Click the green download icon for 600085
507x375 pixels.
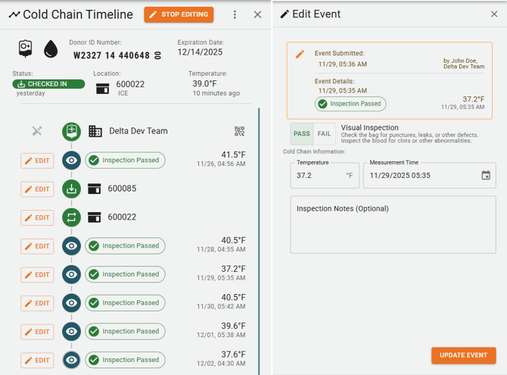click(71, 189)
